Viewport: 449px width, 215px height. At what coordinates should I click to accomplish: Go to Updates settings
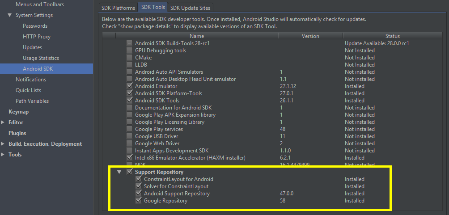point(32,47)
